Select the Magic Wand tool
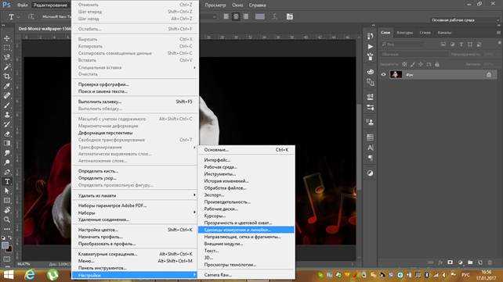The image size is (503, 282). (x=7, y=67)
